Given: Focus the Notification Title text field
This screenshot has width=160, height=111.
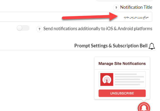Looking at the screenshot, I should (x=77, y=17).
